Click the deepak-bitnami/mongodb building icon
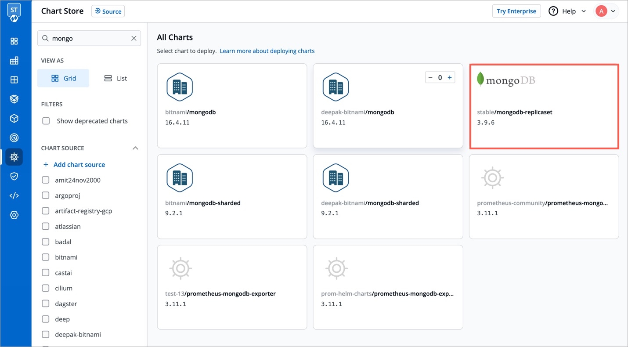The image size is (628, 347). point(336,87)
